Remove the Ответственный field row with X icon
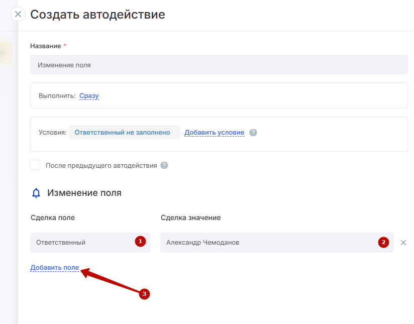414x324 pixels. pos(403,243)
